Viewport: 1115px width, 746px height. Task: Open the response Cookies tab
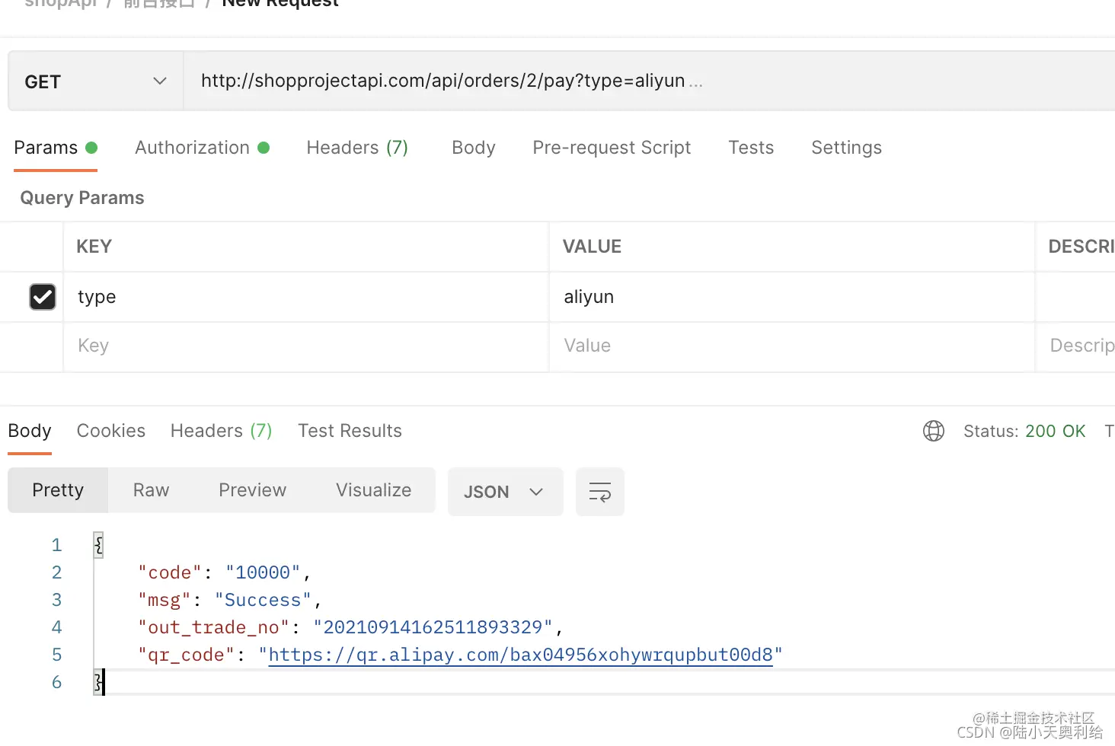111,431
